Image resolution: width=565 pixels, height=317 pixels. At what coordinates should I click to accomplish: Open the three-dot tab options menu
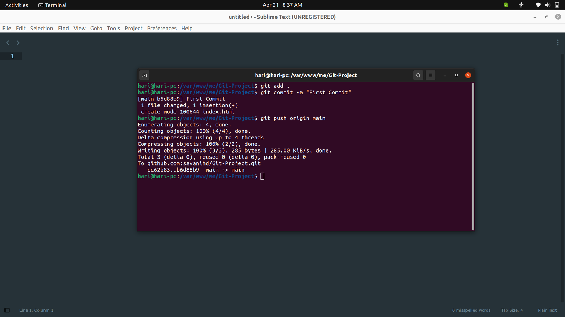pyautogui.click(x=557, y=43)
